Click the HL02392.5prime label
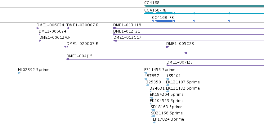This screenshot has height=124, width=264. click(34, 70)
